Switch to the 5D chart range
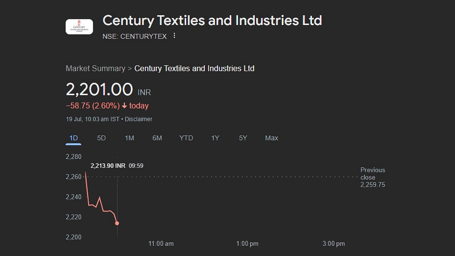Viewport: 455px width, 256px height. 101,138
